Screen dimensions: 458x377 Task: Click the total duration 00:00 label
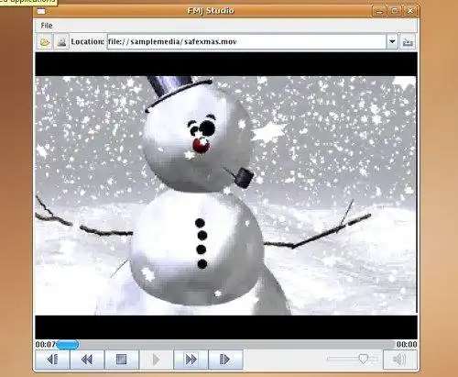point(407,345)
